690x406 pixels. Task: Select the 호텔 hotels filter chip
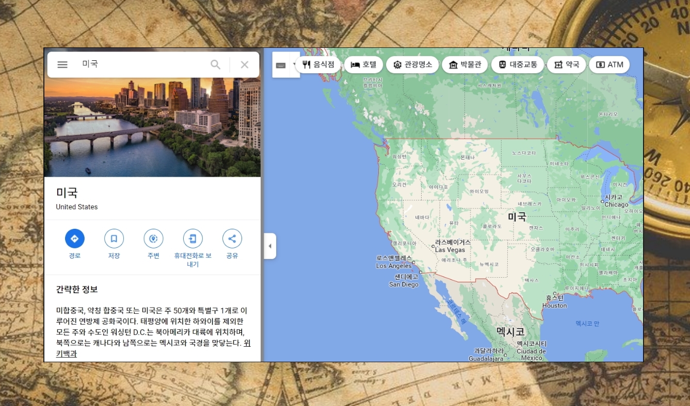point(364,64)
